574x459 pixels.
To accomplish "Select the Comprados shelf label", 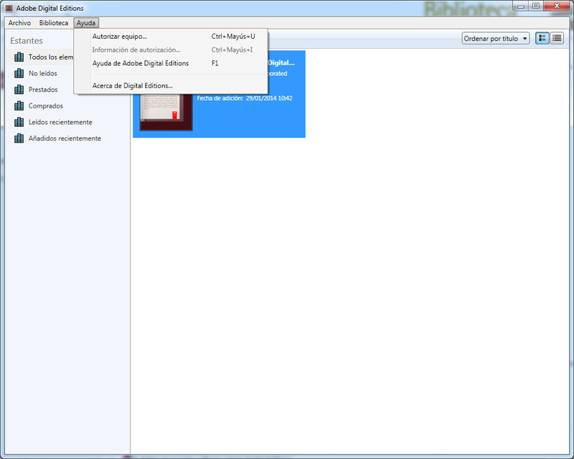I will [46, 105].
